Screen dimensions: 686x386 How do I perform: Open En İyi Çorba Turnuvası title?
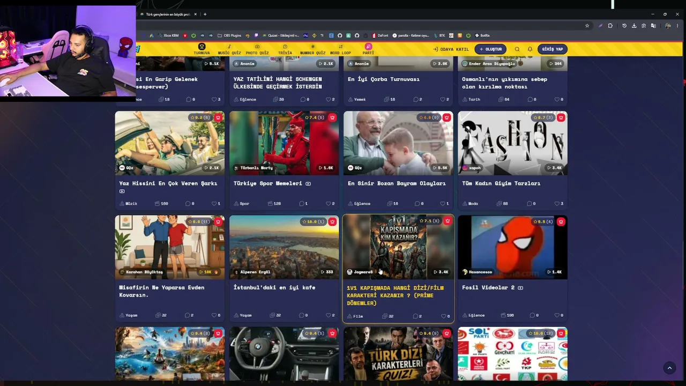click(x=384, y=79)
